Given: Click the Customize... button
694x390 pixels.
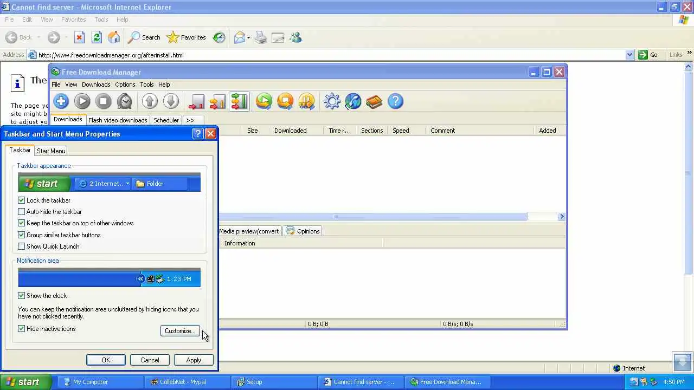Looking at the screenshot, I should pos(180,331).
